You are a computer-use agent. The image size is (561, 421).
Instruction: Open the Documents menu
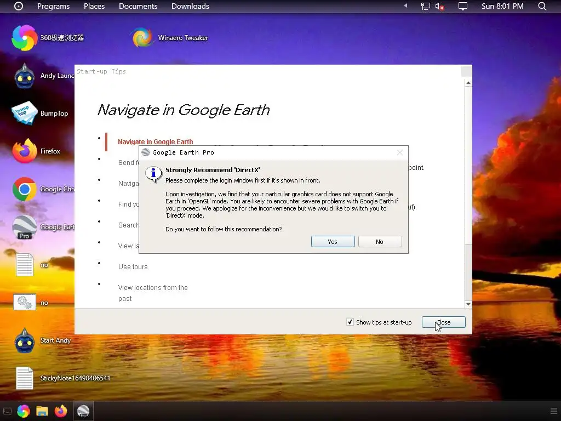coord(138,6)
